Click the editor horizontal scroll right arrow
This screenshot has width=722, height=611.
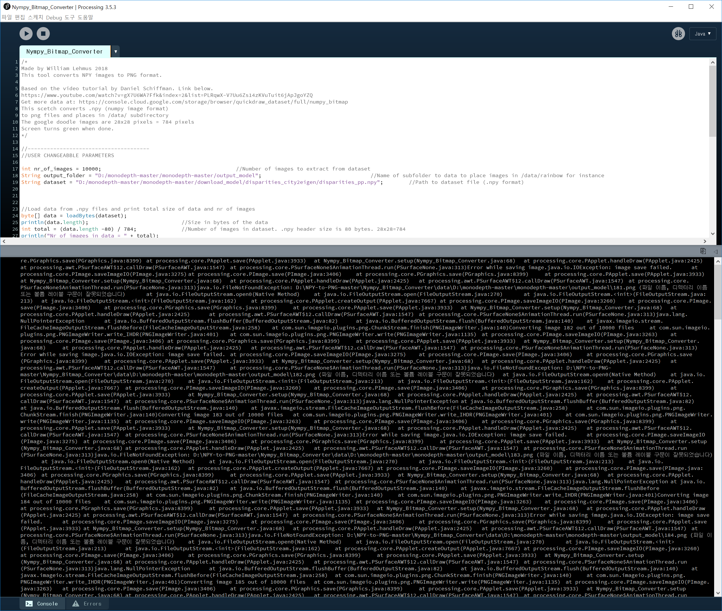705,241
